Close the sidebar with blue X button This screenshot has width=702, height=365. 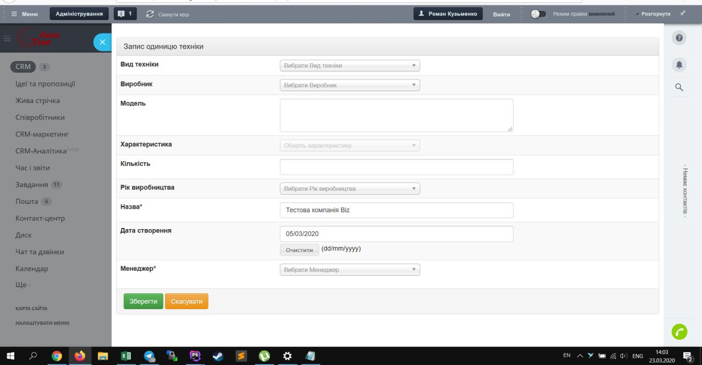tap(103, 42)
